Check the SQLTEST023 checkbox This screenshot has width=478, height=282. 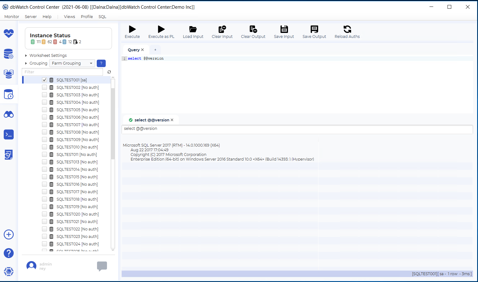pos(44,236)
